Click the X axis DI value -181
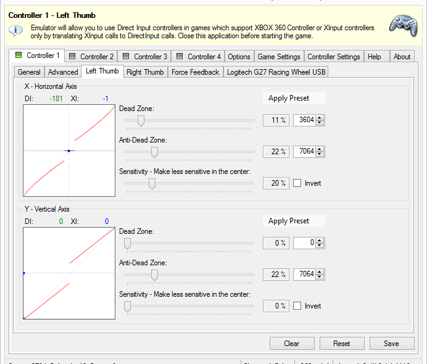Screen dimensions: 427x364 (x=56, y=98)
